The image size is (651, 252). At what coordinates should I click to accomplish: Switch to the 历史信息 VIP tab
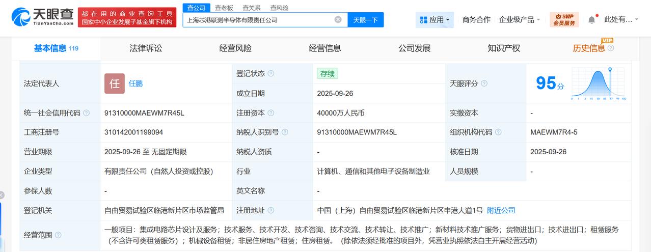tap(589, 48)
